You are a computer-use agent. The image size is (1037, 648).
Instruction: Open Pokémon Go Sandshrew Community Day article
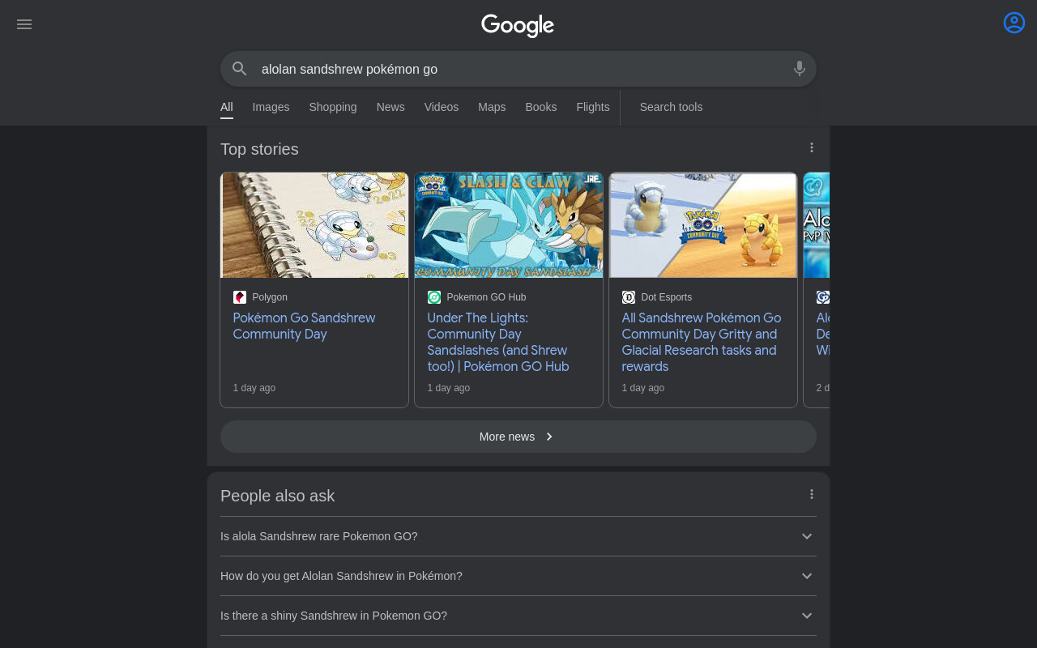(304, 326)
